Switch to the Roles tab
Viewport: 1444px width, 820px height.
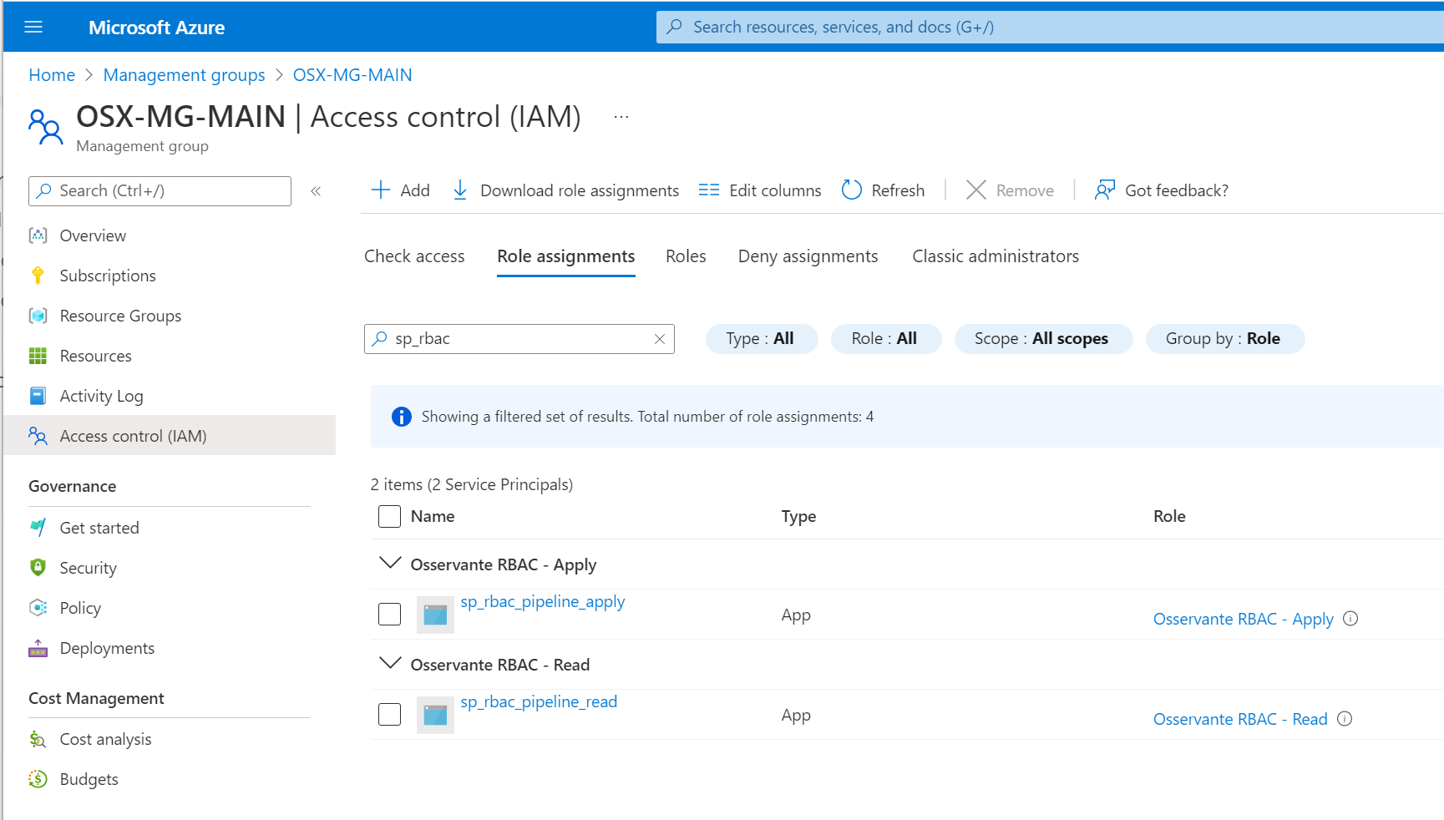(686, 256)
